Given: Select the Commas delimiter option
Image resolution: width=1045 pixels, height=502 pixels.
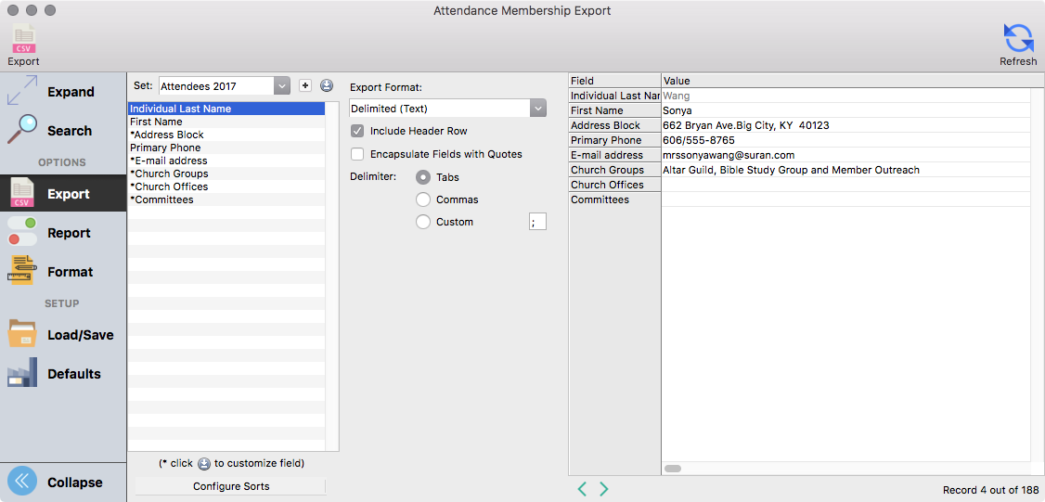Looking at the screenshot, I should click(x=423, y=200).
